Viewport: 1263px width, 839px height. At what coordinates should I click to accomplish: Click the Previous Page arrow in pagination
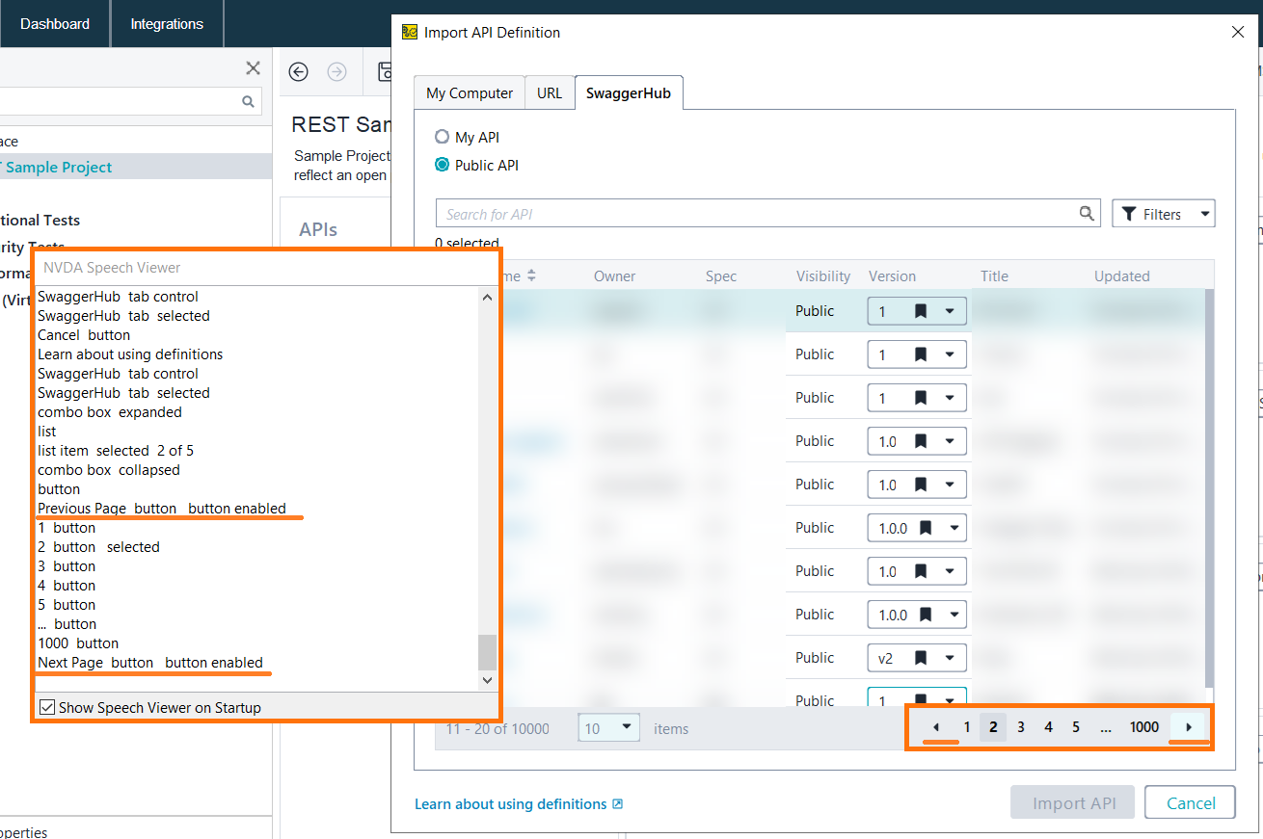point(935,727)
